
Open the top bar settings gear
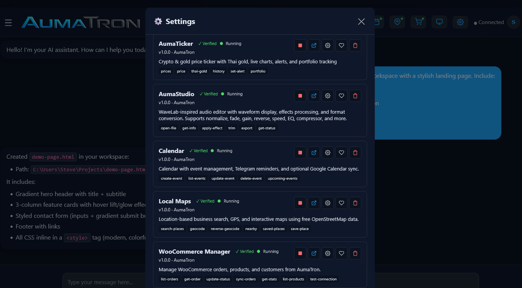click(x=460, y=22)
